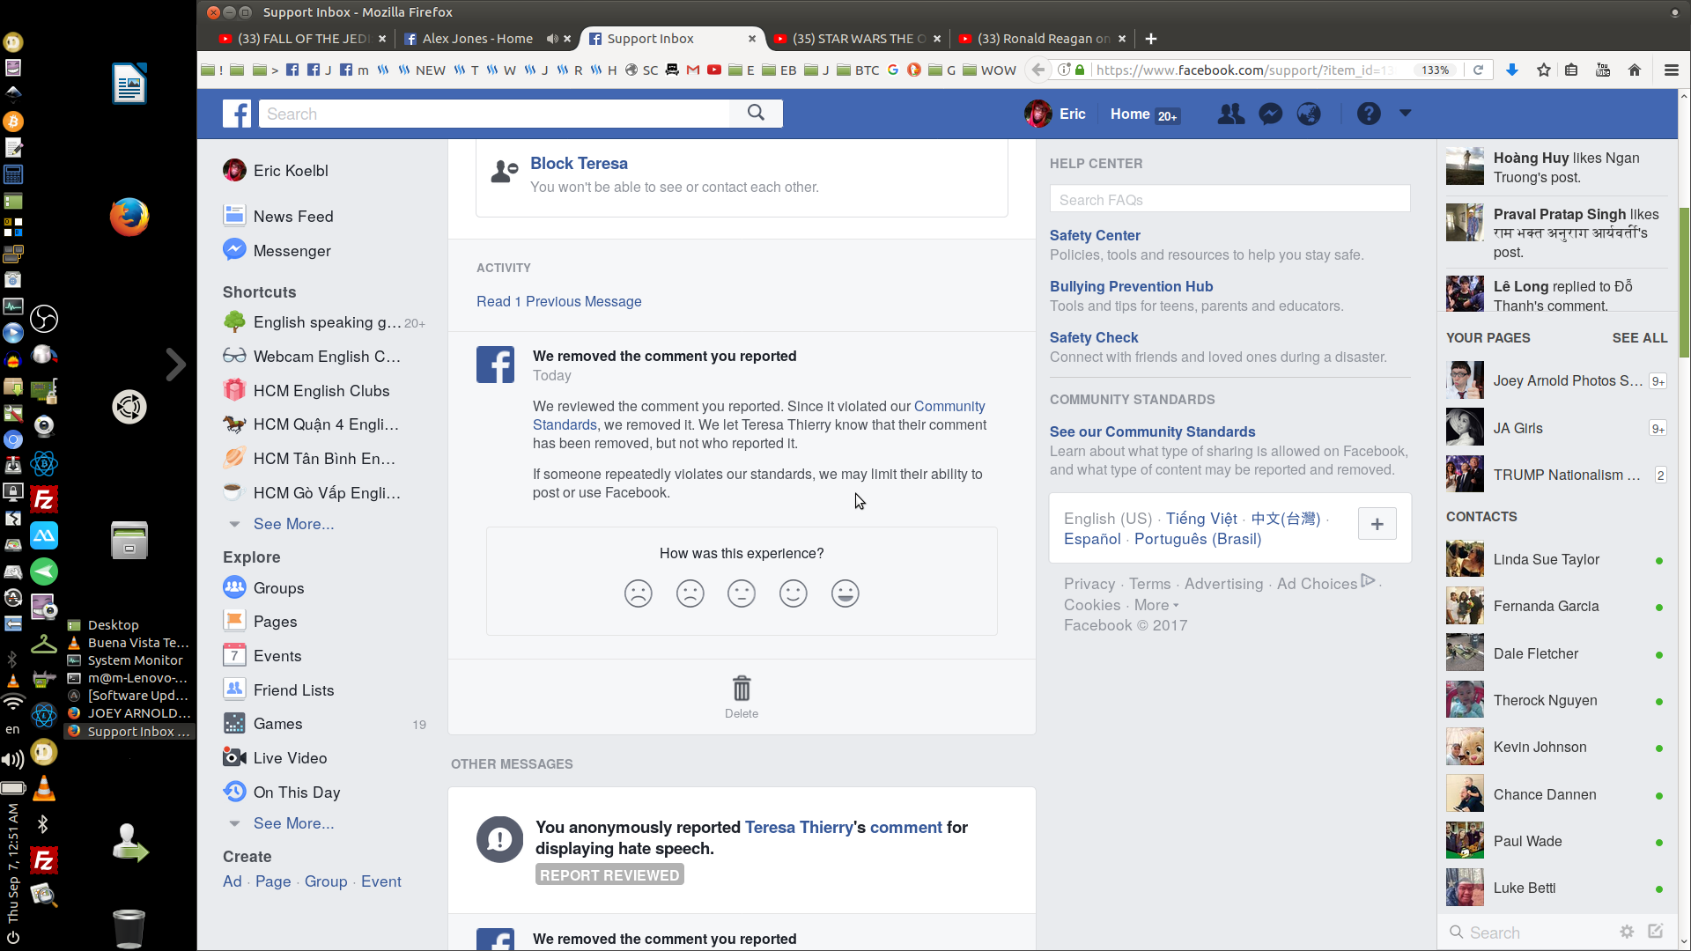Bookmark this page with star icon
The height and width of the screenshot is (951, 1691).
coord(1544,70)
